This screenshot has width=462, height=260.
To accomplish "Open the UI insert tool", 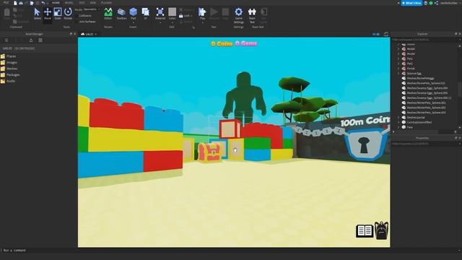I will (x=146, y=14).
